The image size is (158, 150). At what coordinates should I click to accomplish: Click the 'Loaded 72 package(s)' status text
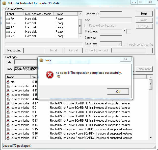(x=17, y=146)
